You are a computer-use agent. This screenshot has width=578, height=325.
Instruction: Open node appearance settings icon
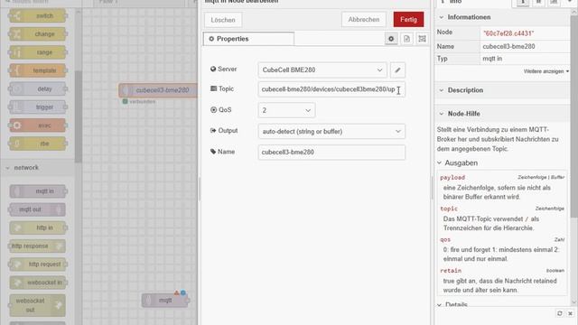coord(422,39)
